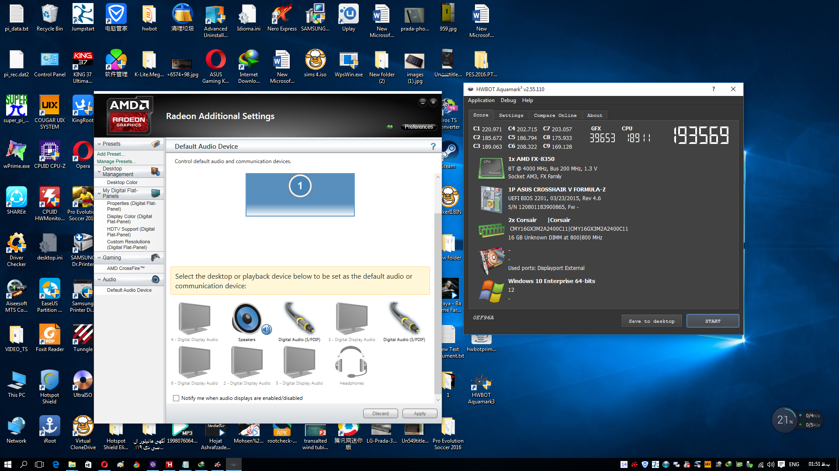This screenshot has height=471, width=839.
Task: Open the hwbot desktop folder
Action: [149, 18]
